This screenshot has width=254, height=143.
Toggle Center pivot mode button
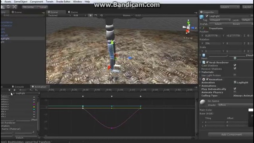(x=29, y=7)
